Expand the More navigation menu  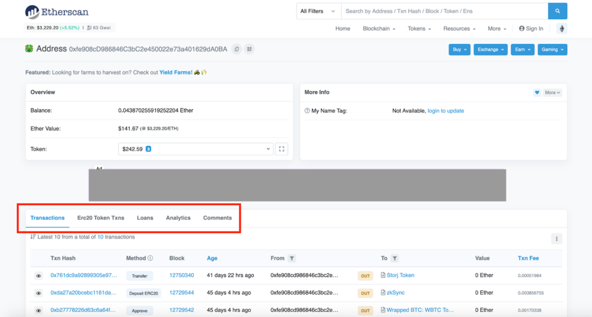[497, 29]
